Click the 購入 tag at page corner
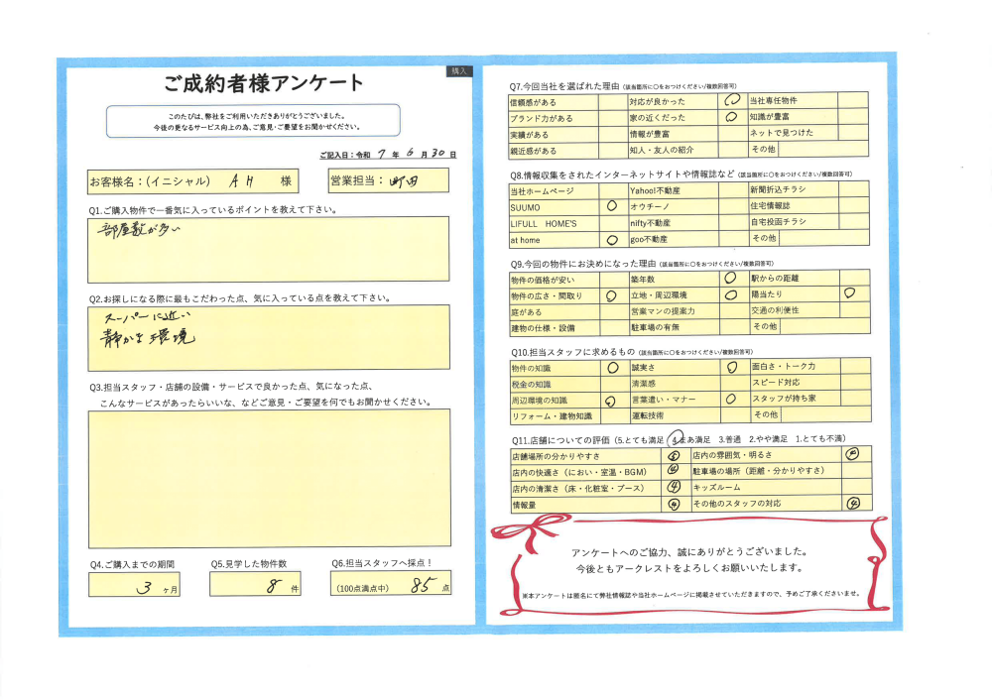The image size is (992, 700). pos(459,71)
